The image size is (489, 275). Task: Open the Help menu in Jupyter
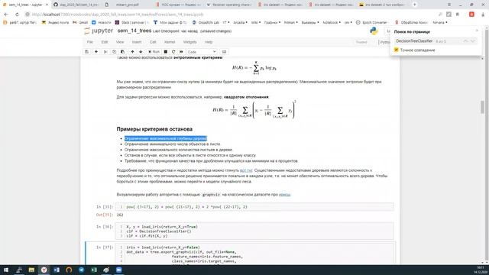pyautogui.click(x=209, y=42)
